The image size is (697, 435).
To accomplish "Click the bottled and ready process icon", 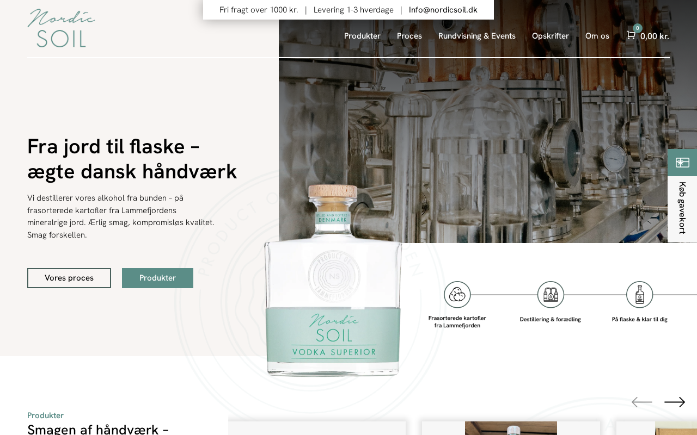I will pos(639,294).
